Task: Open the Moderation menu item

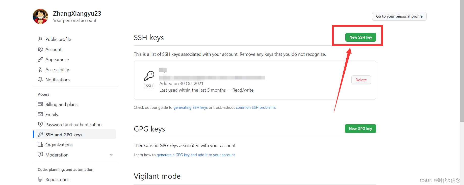Action: click(57, 155)
